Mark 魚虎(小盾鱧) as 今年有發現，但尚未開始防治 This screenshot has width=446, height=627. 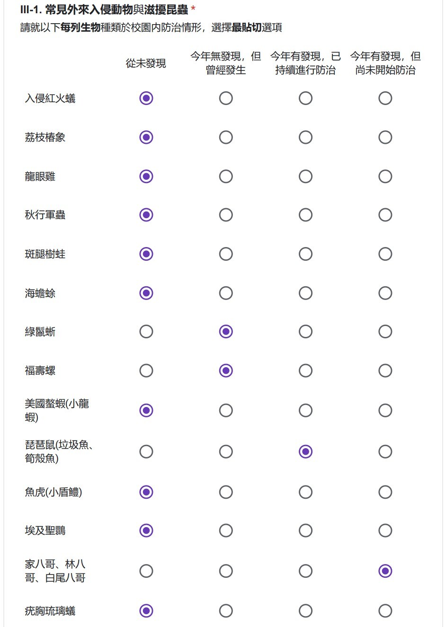click(x=385, y=492)
